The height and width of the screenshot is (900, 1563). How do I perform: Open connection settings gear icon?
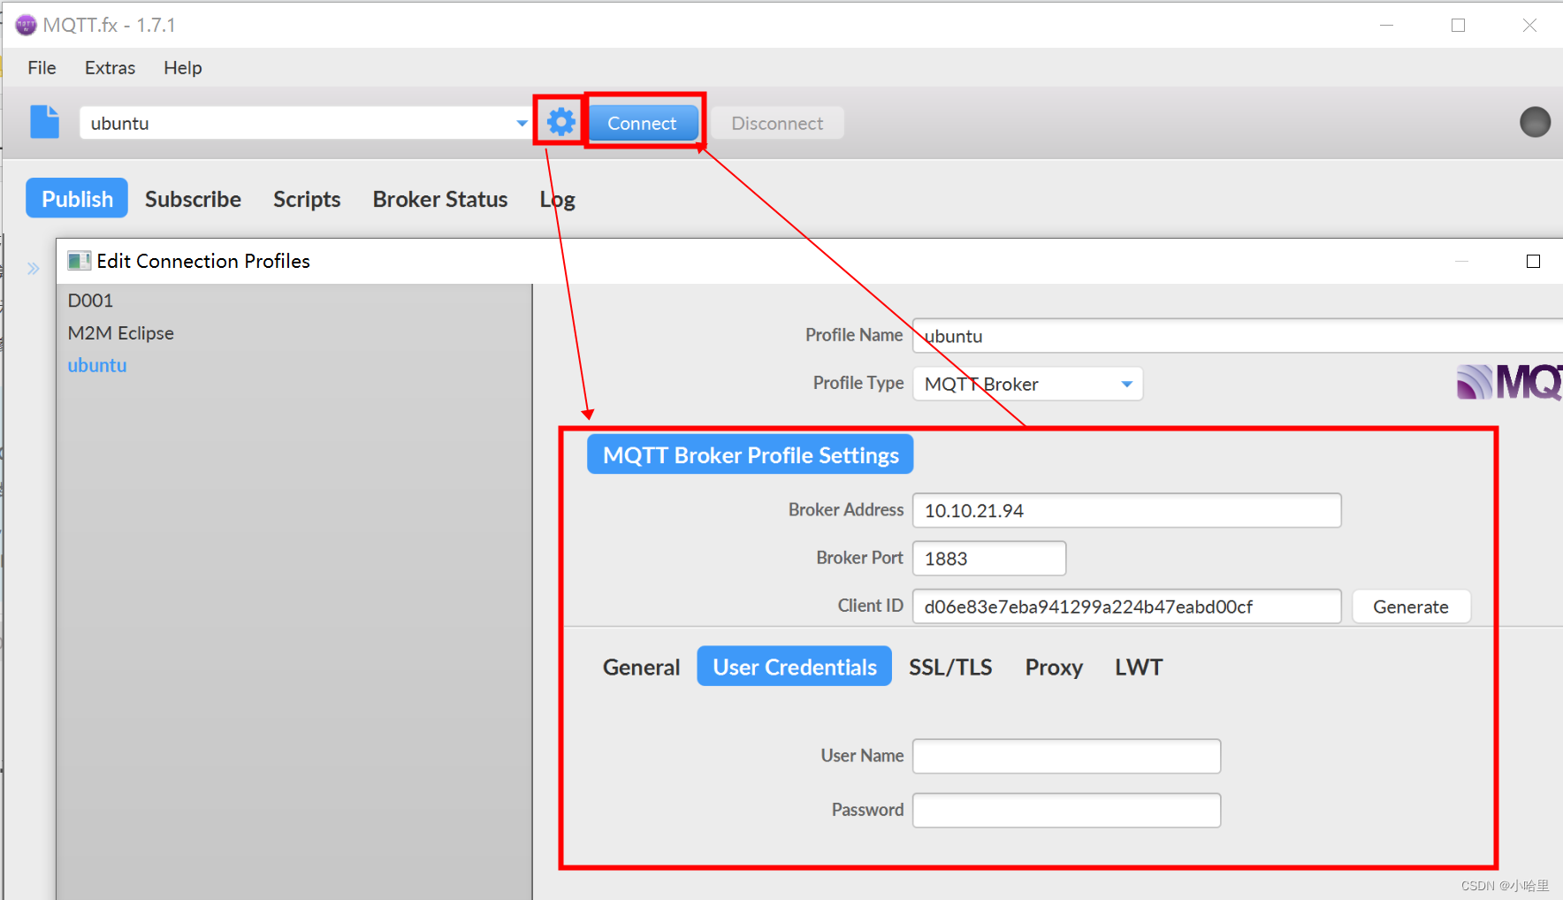point(560,121)
